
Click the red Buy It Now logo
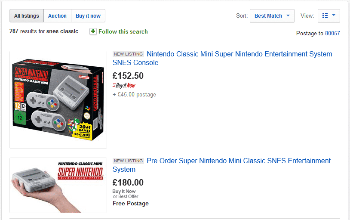pyautogui.click(x=124, y=85)
